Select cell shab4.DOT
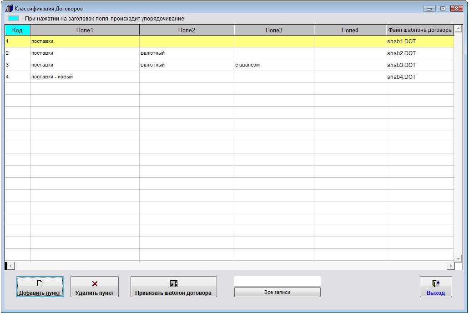This screenshot has width=469, height=314. tap(420, 77)
